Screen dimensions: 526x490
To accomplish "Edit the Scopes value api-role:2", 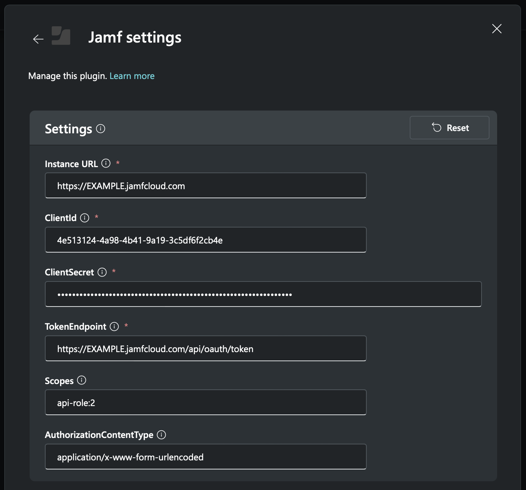I will coord(206,402).
